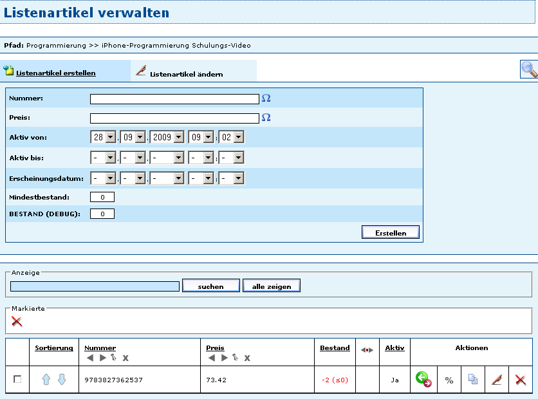Screen dimensions: 538x399
Task: Delete article row using the red X icon
Action: [x=521, y=380]
